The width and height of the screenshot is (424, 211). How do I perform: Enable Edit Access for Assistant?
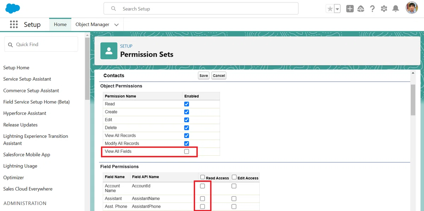(234, 199)
